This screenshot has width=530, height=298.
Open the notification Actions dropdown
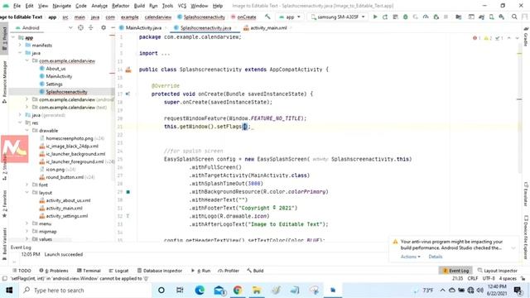click(x=411, y=257)
